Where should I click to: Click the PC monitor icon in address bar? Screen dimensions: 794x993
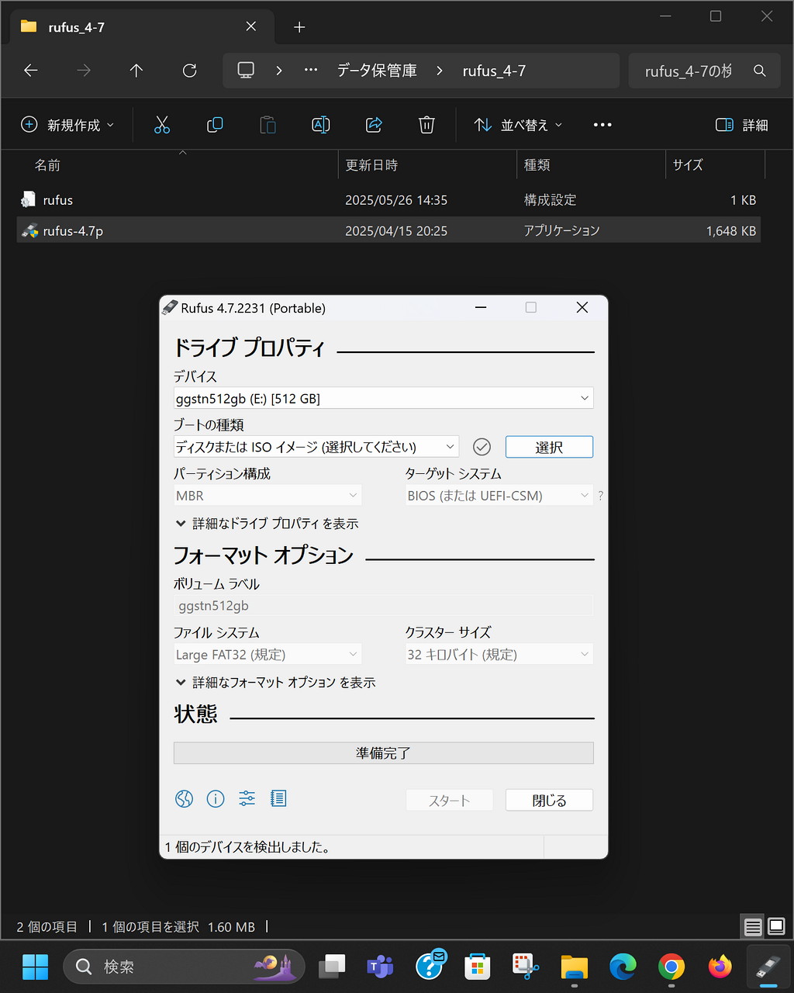click(x=246, y=71)
